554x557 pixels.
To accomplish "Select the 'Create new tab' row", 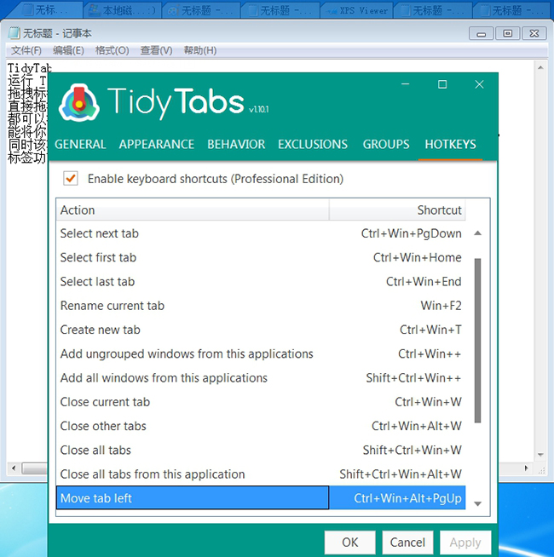I will (x=261, y=330).
